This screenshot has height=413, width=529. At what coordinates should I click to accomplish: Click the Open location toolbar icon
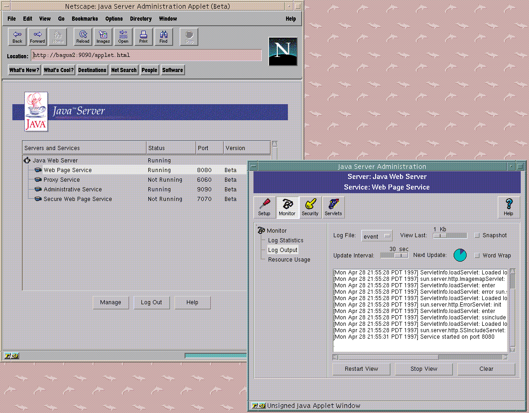(123, 37)
